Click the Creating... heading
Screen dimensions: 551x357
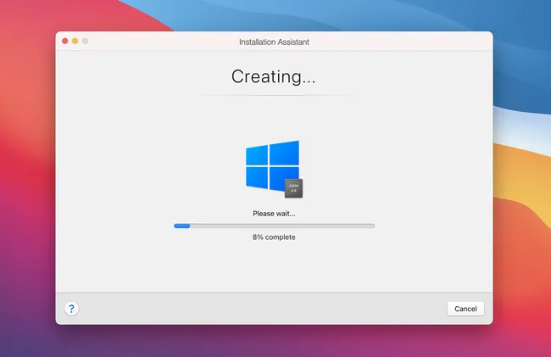tap(274, 76)
